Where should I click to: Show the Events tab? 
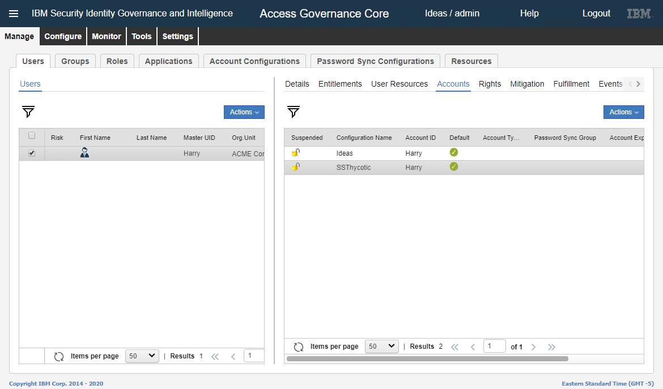click(610, 84)
